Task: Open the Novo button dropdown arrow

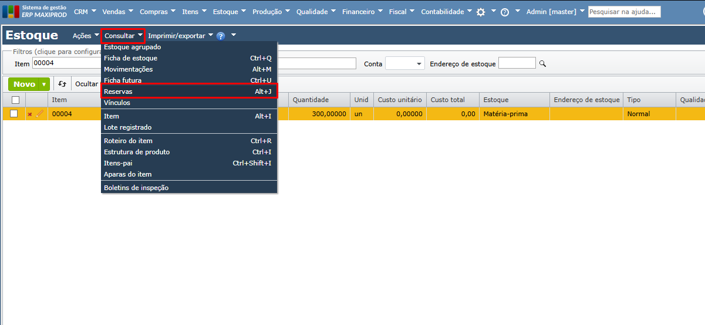Action: click(44, 84)
